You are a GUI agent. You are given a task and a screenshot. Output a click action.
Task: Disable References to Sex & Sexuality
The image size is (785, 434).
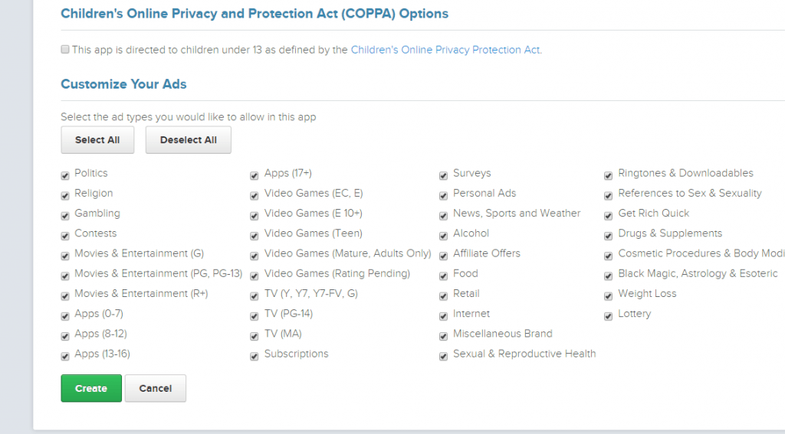pyautogui.click(x=609, y=194)
